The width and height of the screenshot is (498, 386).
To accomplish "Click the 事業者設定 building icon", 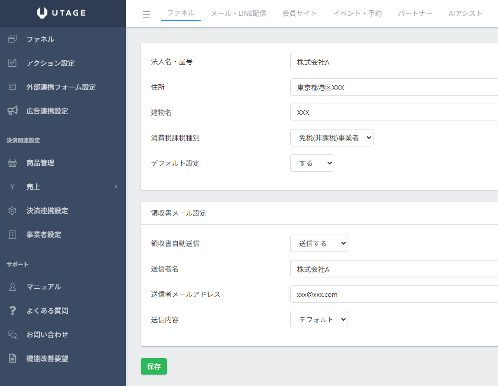I will pyautogui.click(x=13, y=235).
